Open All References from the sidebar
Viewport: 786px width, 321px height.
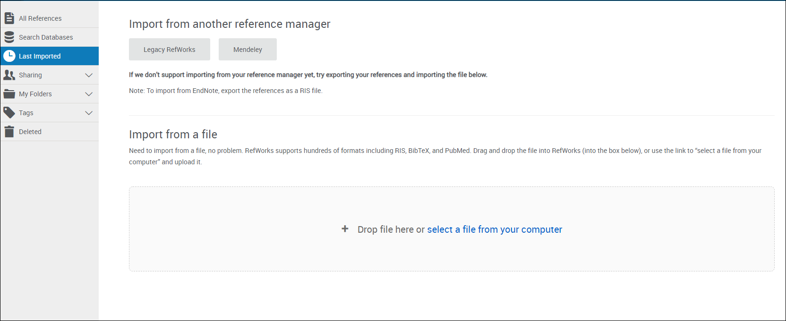point(40,18)
